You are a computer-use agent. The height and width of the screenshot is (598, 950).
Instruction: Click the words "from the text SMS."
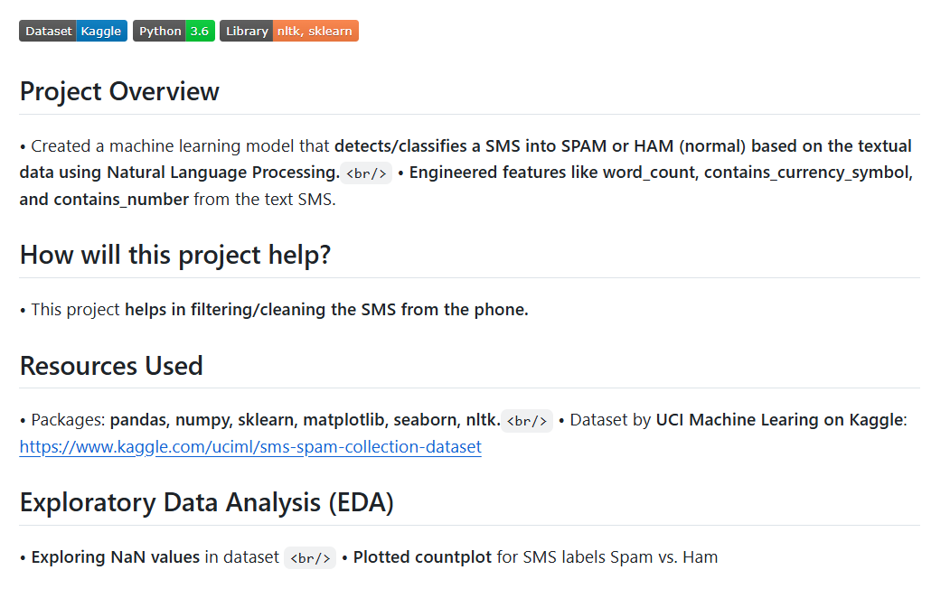[264, 200]
